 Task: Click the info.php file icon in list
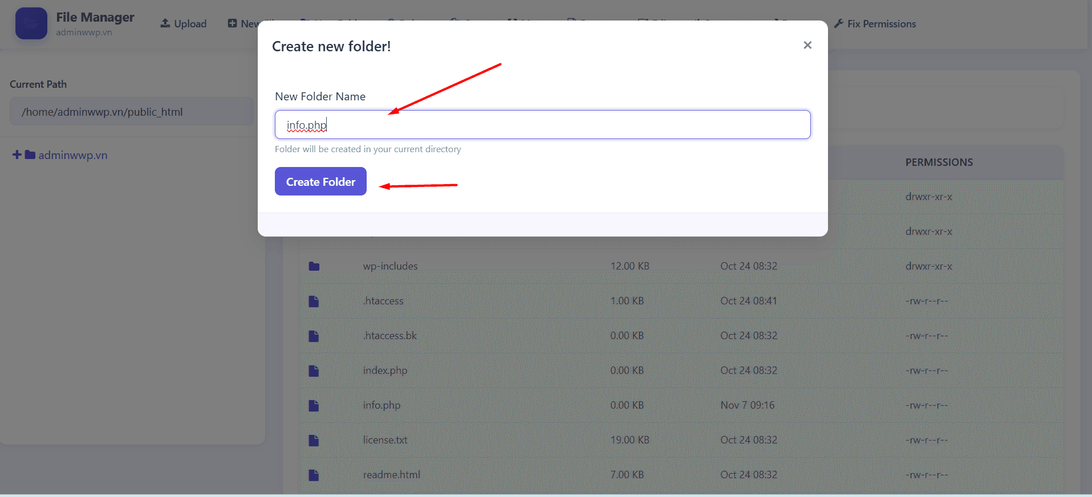click(x=314, y=405)
